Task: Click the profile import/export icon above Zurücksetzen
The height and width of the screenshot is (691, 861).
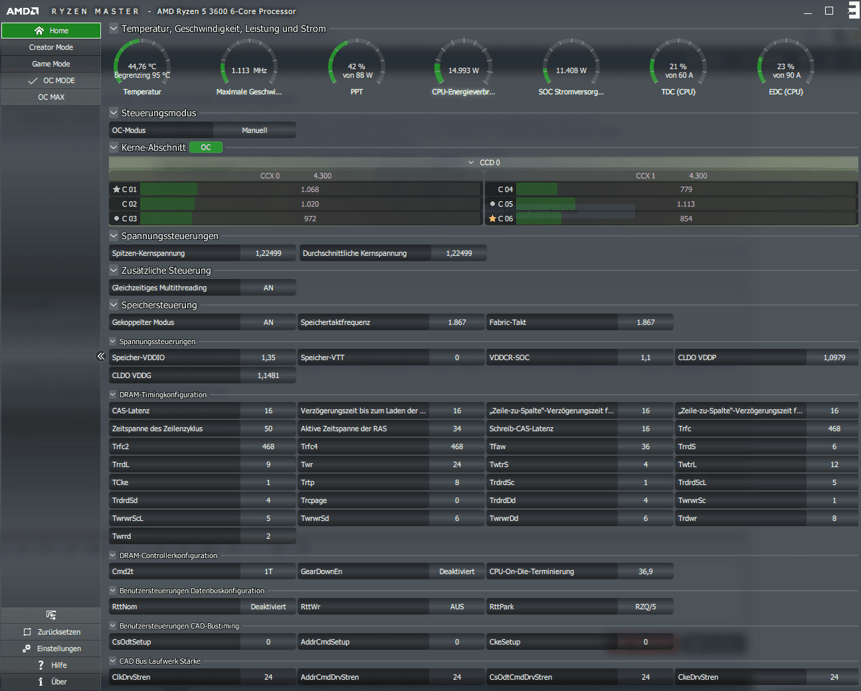Action: coord(51,615)
